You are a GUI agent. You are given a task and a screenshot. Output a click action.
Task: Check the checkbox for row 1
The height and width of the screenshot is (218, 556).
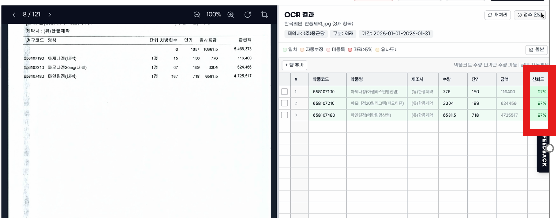tap(284, 92)
